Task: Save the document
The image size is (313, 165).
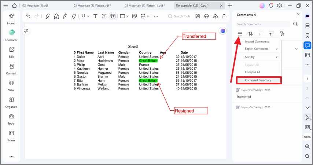Action: coord(198,16)
